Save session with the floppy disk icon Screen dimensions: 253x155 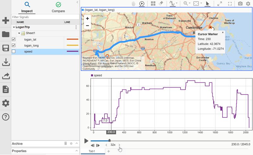6,48
